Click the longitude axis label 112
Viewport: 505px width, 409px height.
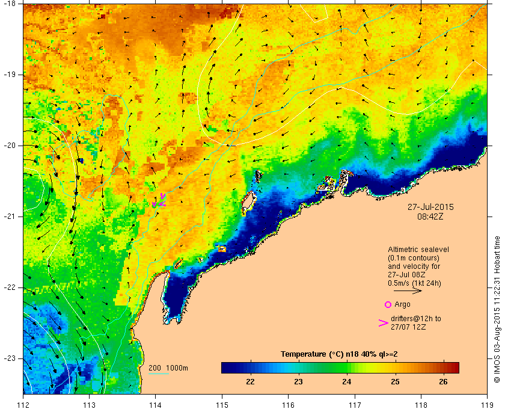[x=23, y=404]
